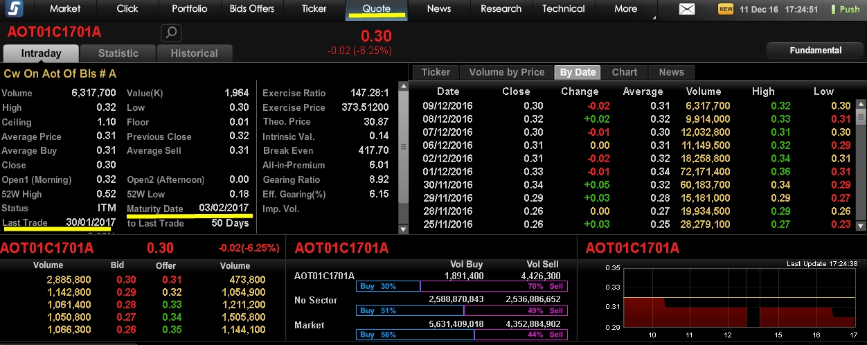
Task: Click Cw On Aot Of Bls # A title
Action: coord(60,73)
